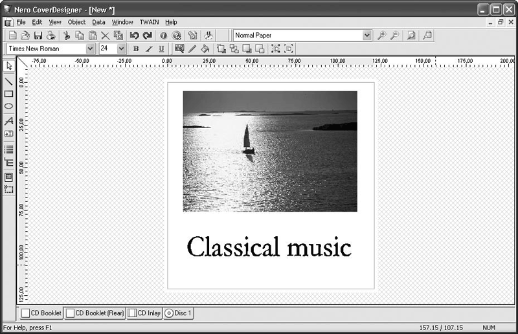Select the Image insertion tool

[9, 177]
